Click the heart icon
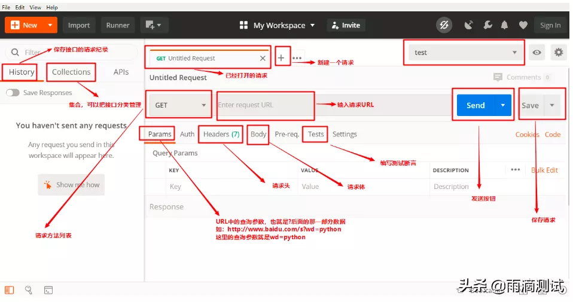 (523, 25)
